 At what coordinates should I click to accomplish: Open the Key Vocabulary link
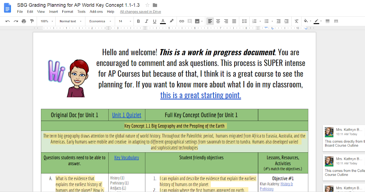point(126,158)
